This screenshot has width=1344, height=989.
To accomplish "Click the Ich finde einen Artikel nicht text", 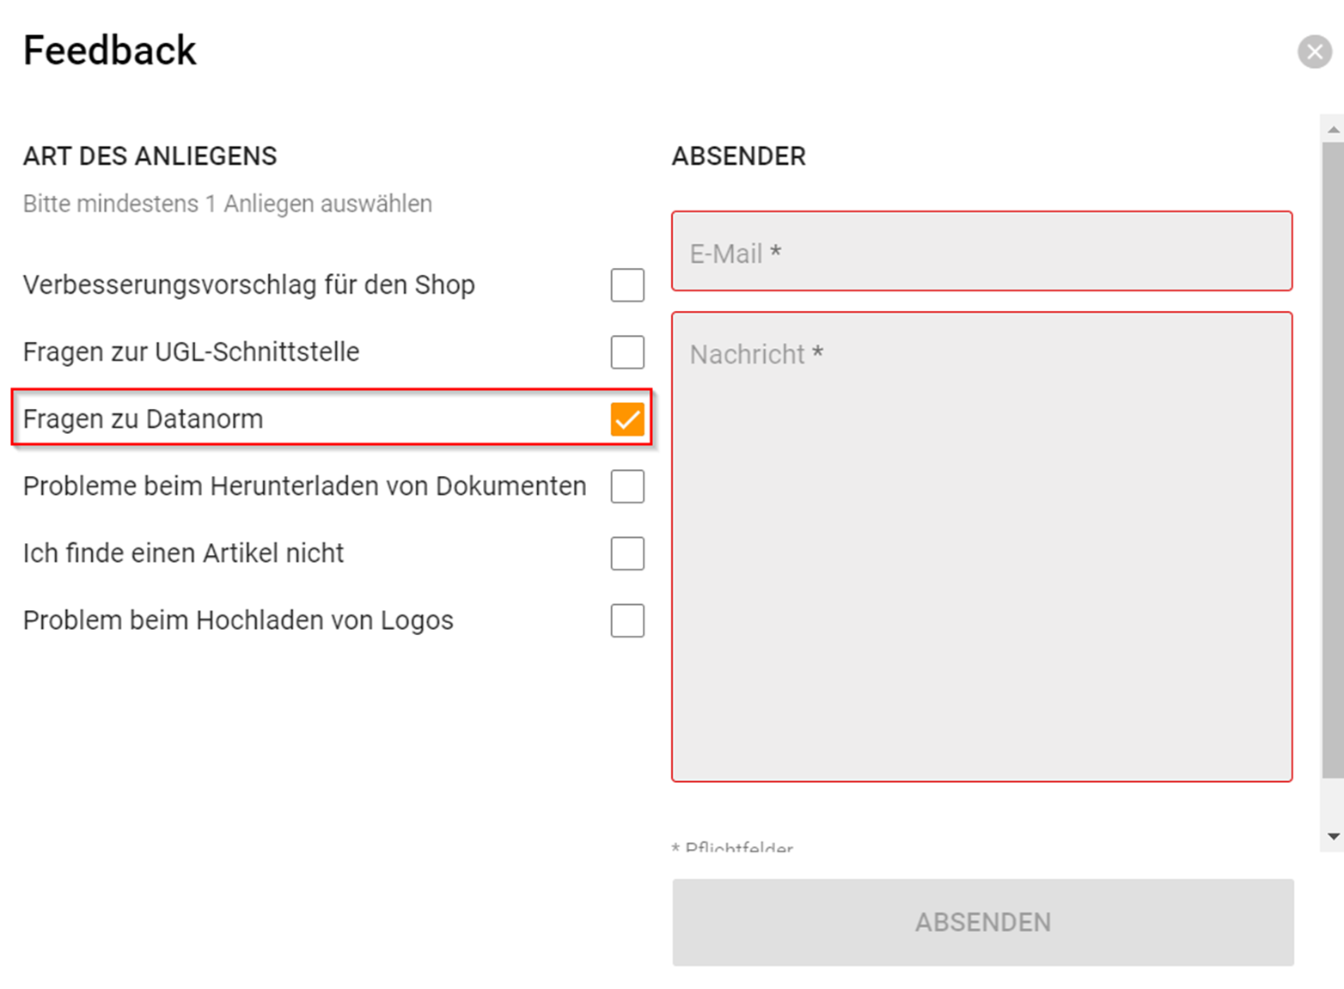I will [x=183, y=553].
